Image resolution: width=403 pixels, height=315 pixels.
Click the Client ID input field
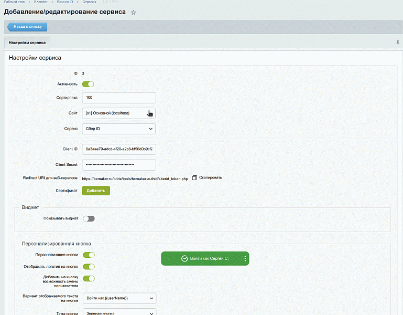pos(119,149)
